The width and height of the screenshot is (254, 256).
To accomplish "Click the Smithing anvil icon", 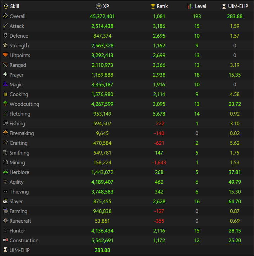I will tap(5, 153).
